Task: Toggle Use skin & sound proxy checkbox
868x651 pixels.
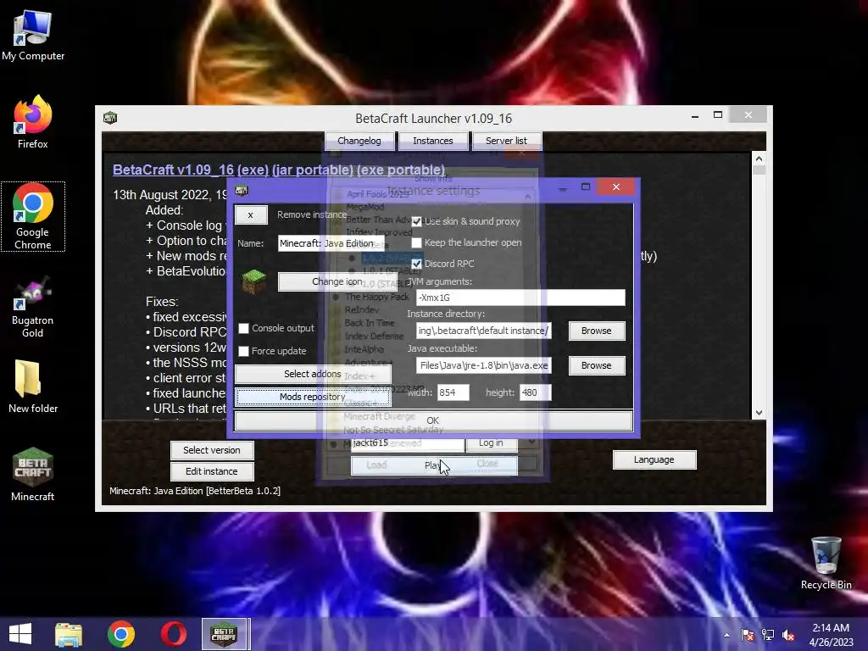Action: (416, 221)
